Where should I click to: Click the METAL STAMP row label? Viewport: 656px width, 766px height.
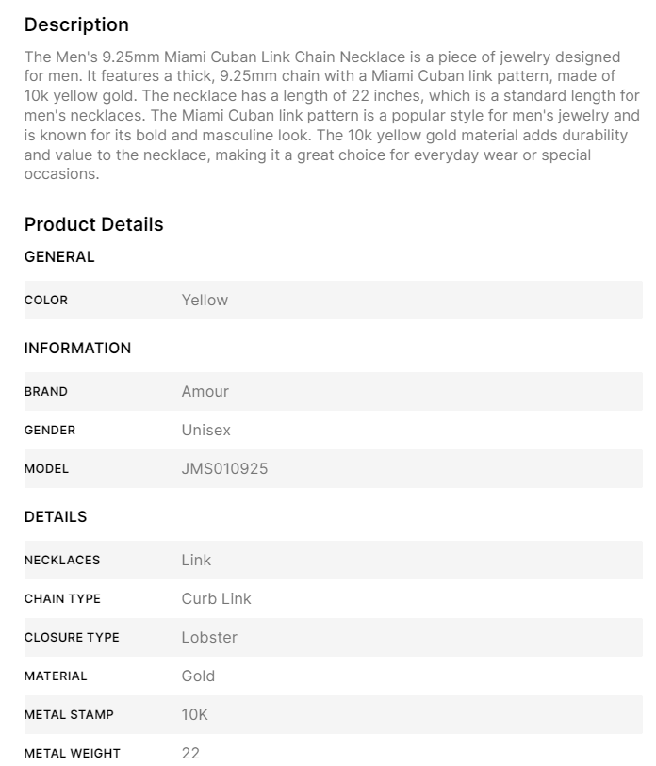pyautogui.click(x=69, y=715)
